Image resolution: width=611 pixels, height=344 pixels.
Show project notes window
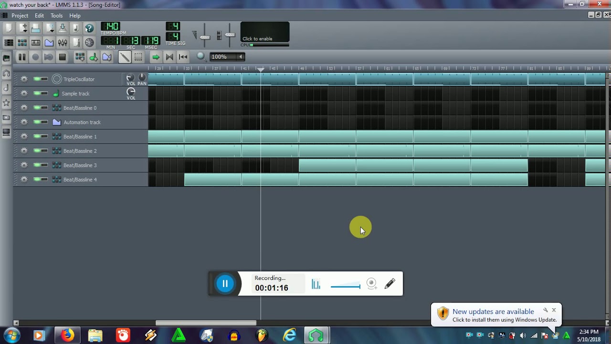75,43
